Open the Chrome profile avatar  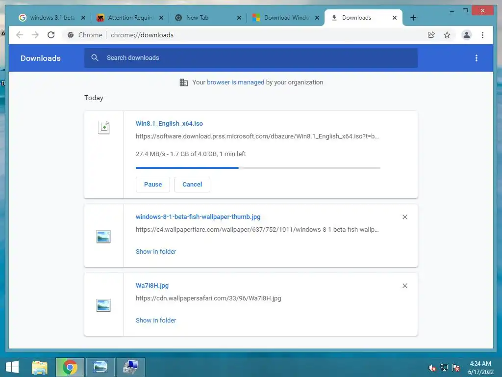(467, 35)
